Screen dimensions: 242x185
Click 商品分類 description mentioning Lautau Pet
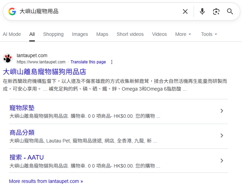point(83,141)
